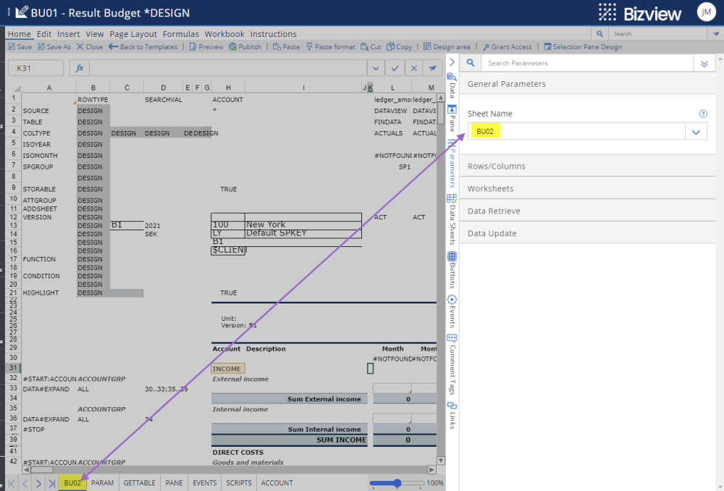
Task: Open Selection Pane Design
Action: point(583,46)
